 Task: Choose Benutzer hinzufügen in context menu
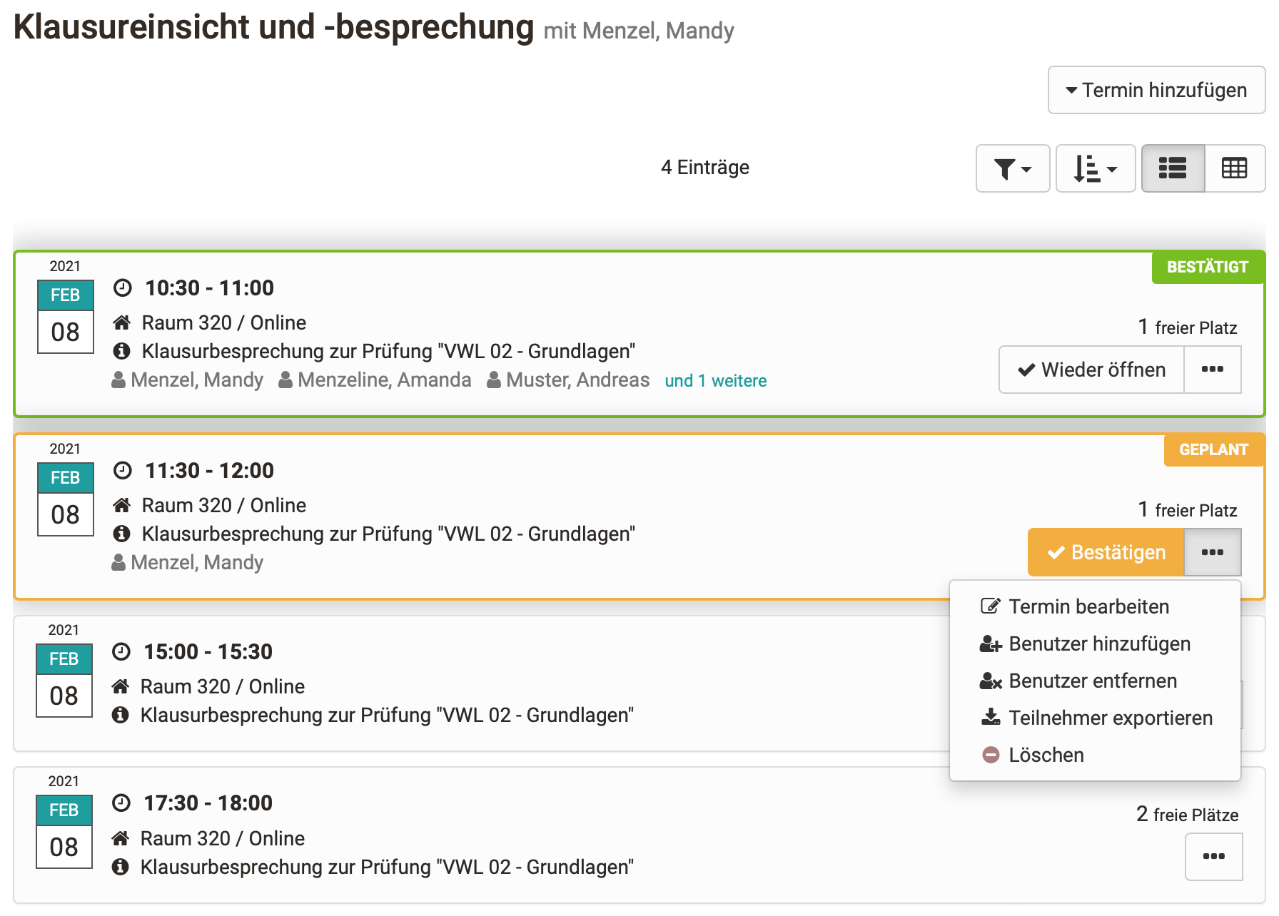click(1099, 644)
